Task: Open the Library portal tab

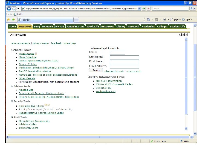Action: coord(121,26)
